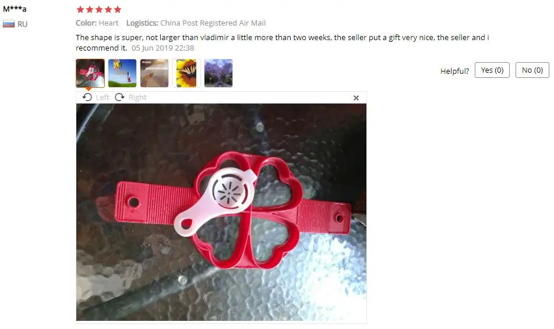This screenshot has height=329, width=554.
Task: Click the rotate right arrow icon
Action: (x=120, y=97)
